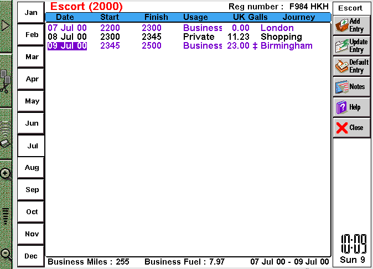The height and width of the screenshot is (269, 373).
Task: Click the Start column header
Action: tap(110, 17)
